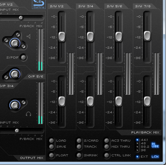Click the headphones icon

tap(28, 114)
